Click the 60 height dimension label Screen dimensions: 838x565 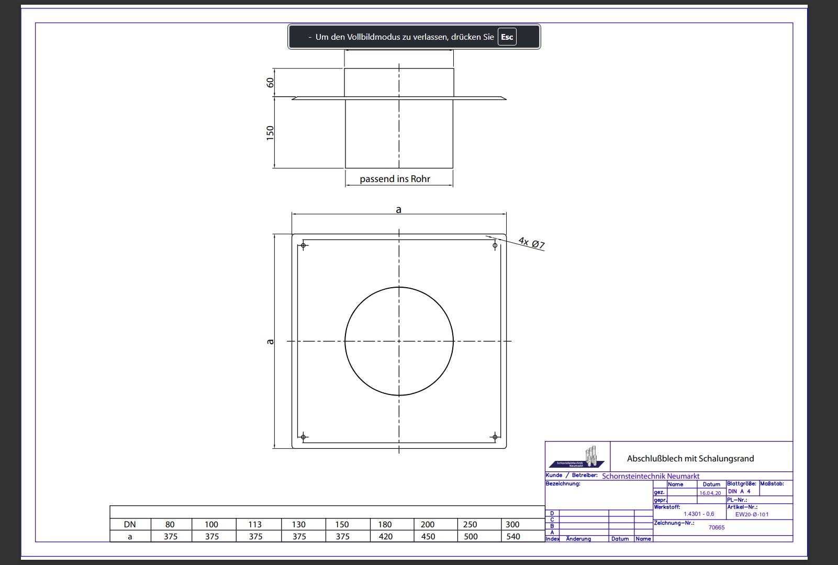pos(270,83)
